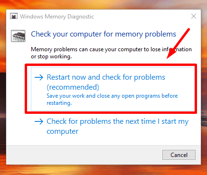The height and width of the screenshot is (175, 207).
Task: Select Check for problems the next time I start
Action: point(112,126)
